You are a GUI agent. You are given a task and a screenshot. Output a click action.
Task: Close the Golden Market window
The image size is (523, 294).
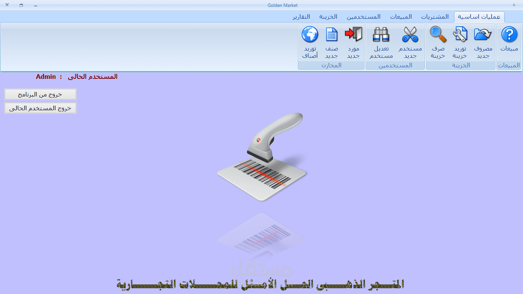click(x=7, y=5)
